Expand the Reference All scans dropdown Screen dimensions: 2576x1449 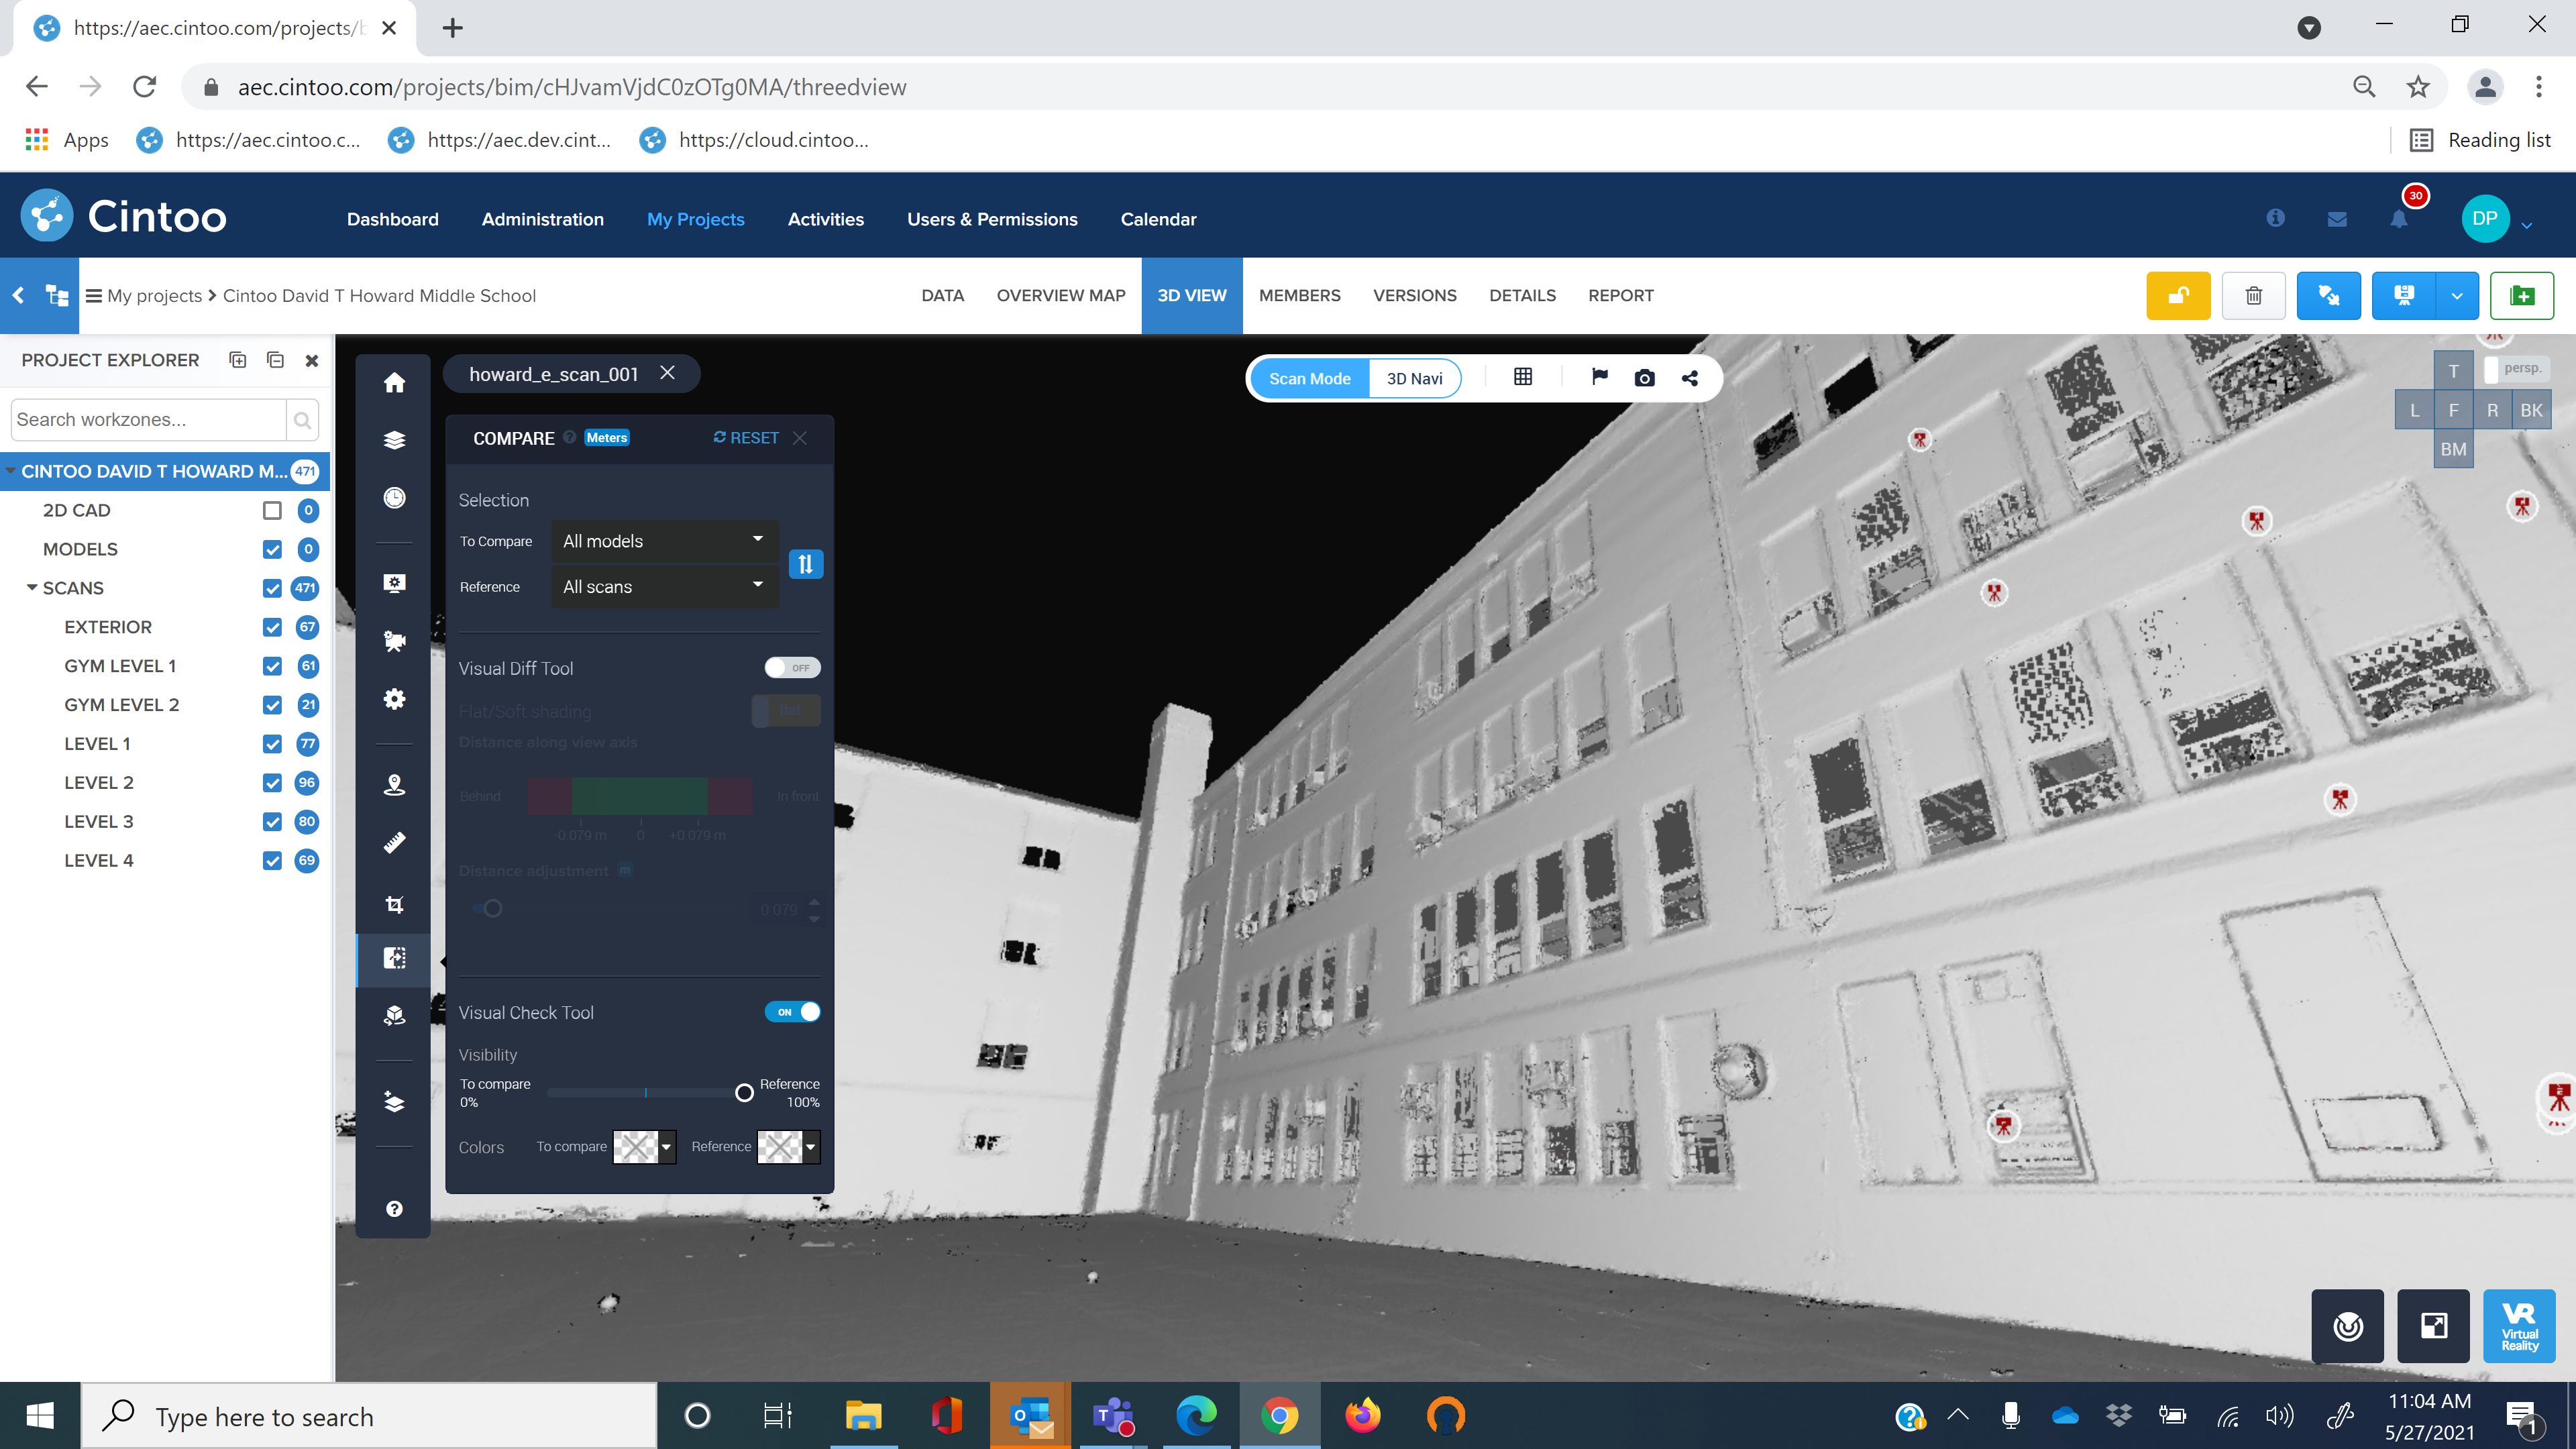click(x=664, y=587)
